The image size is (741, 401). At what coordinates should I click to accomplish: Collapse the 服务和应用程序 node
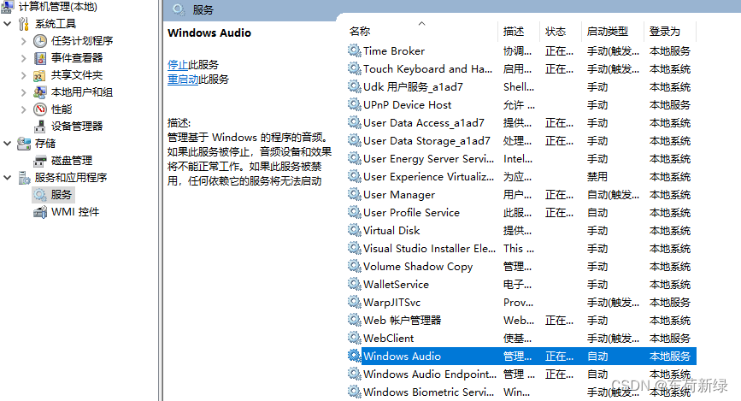7,178
